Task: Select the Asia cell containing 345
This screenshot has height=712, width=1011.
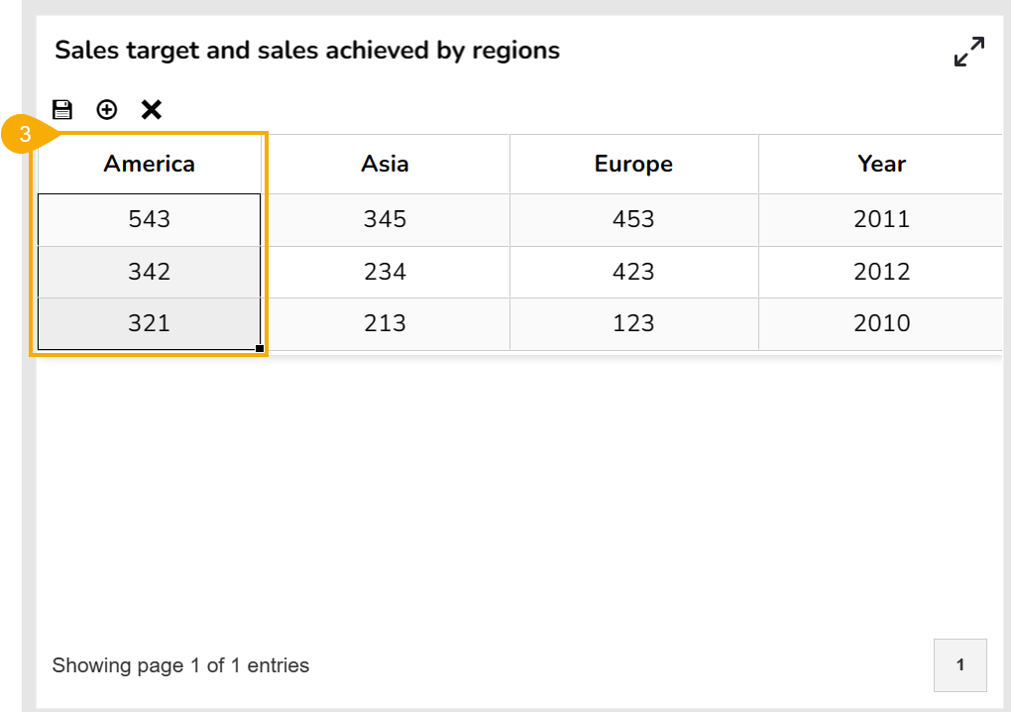Action: tap(386, 219)
